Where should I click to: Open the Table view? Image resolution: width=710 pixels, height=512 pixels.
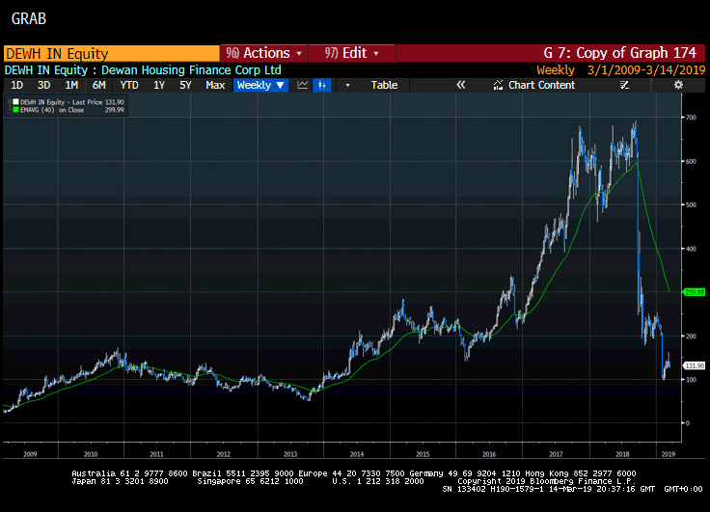[x=384, y=85]
